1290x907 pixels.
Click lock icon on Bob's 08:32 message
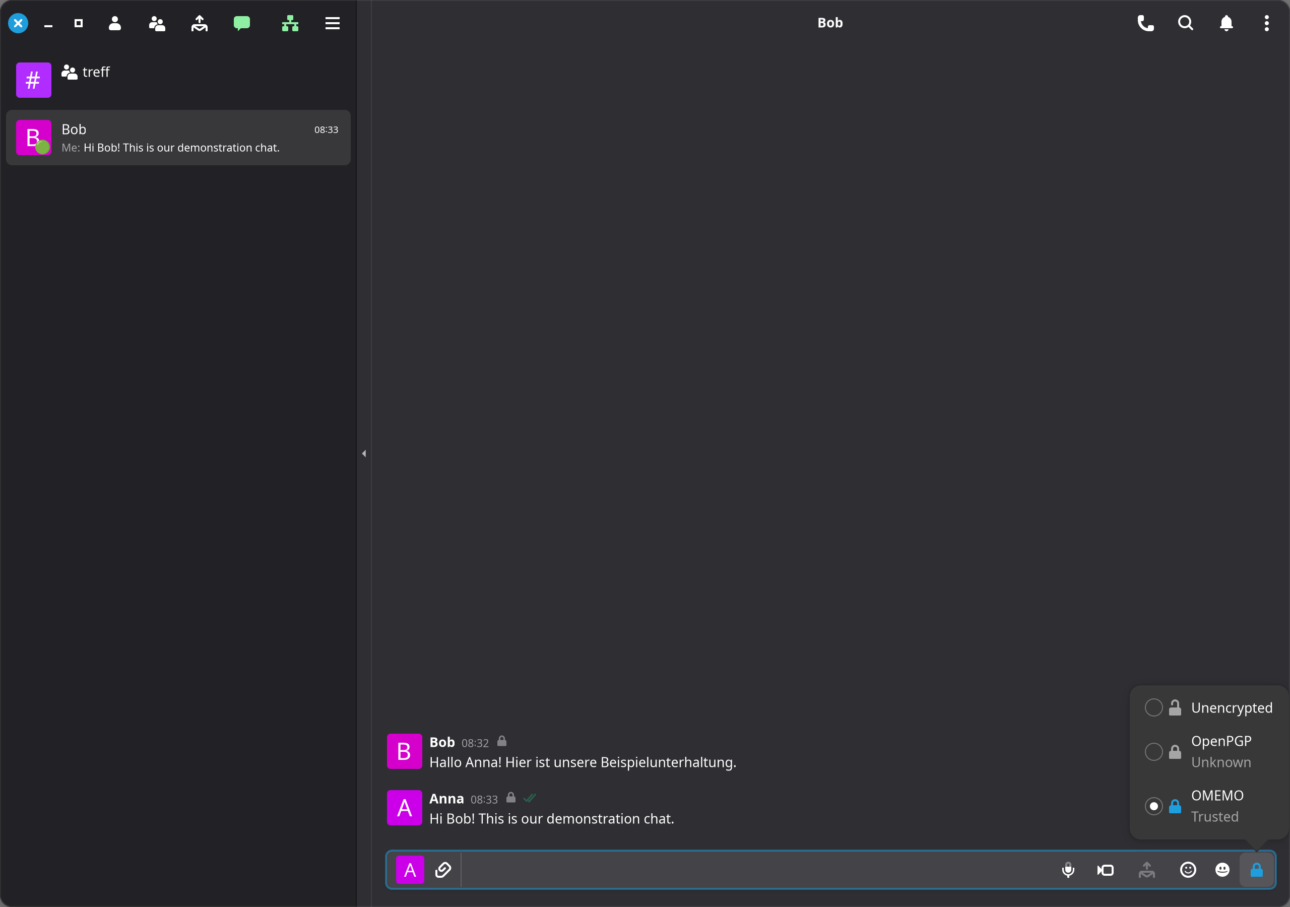point(502,741)
